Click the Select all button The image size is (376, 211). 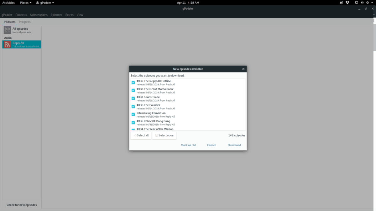click(141, 135)
